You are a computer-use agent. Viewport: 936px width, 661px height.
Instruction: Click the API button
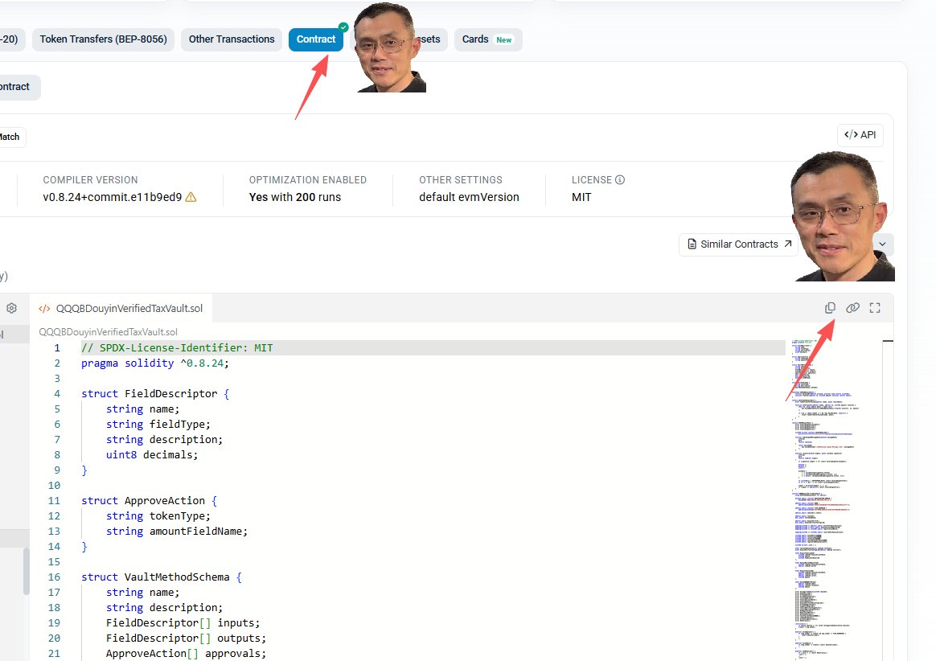pos(860,135)
